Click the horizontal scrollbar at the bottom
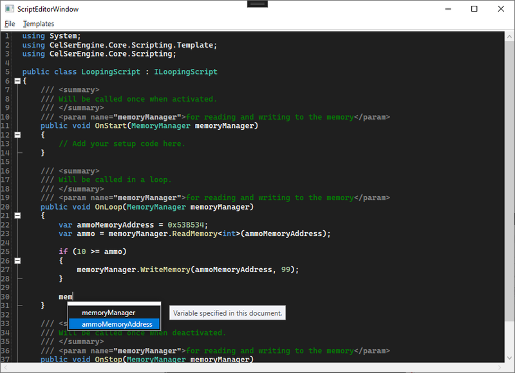 tap(257, 367)
